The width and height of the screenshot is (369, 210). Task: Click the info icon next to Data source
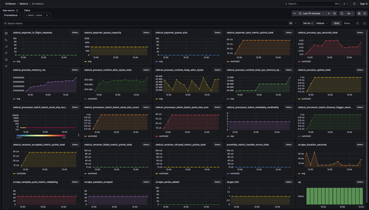point(17,10)
